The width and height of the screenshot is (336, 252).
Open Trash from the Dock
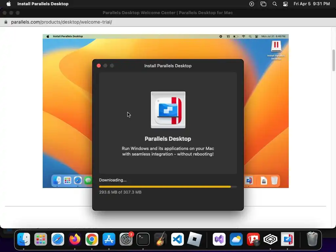click(312, 239)
